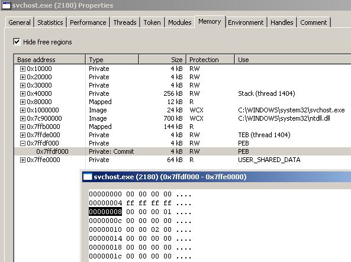This screenshot has width=351, height=262.
Task: Sort by the Use column header
Action: point(293,60)
